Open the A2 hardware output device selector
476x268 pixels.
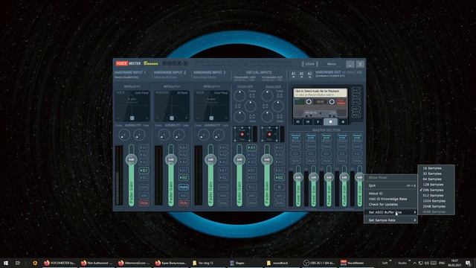click(301, 74)
